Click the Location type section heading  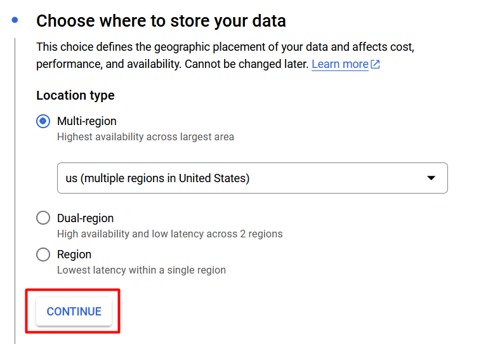point(76,95)
